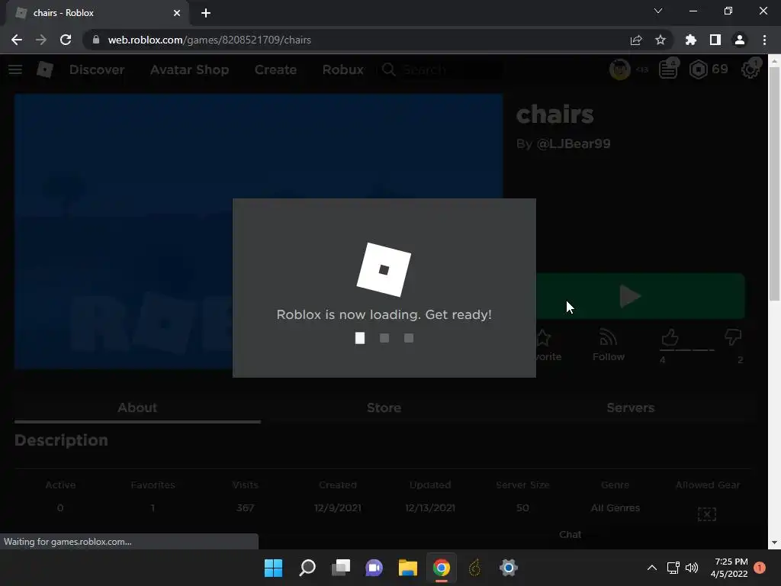Open a new browser tab
Viewport: 781px width, 586px height.
pos(206,13)
